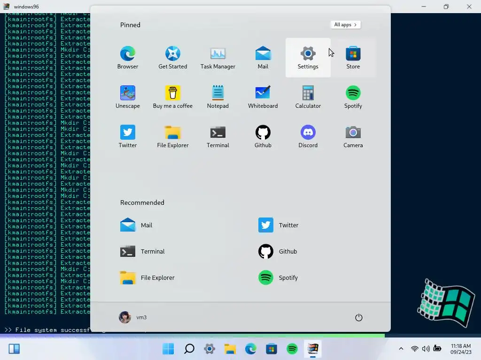Open File Explorer from the taskbar
The image size is (481, 360).
(x=230, y=349)
